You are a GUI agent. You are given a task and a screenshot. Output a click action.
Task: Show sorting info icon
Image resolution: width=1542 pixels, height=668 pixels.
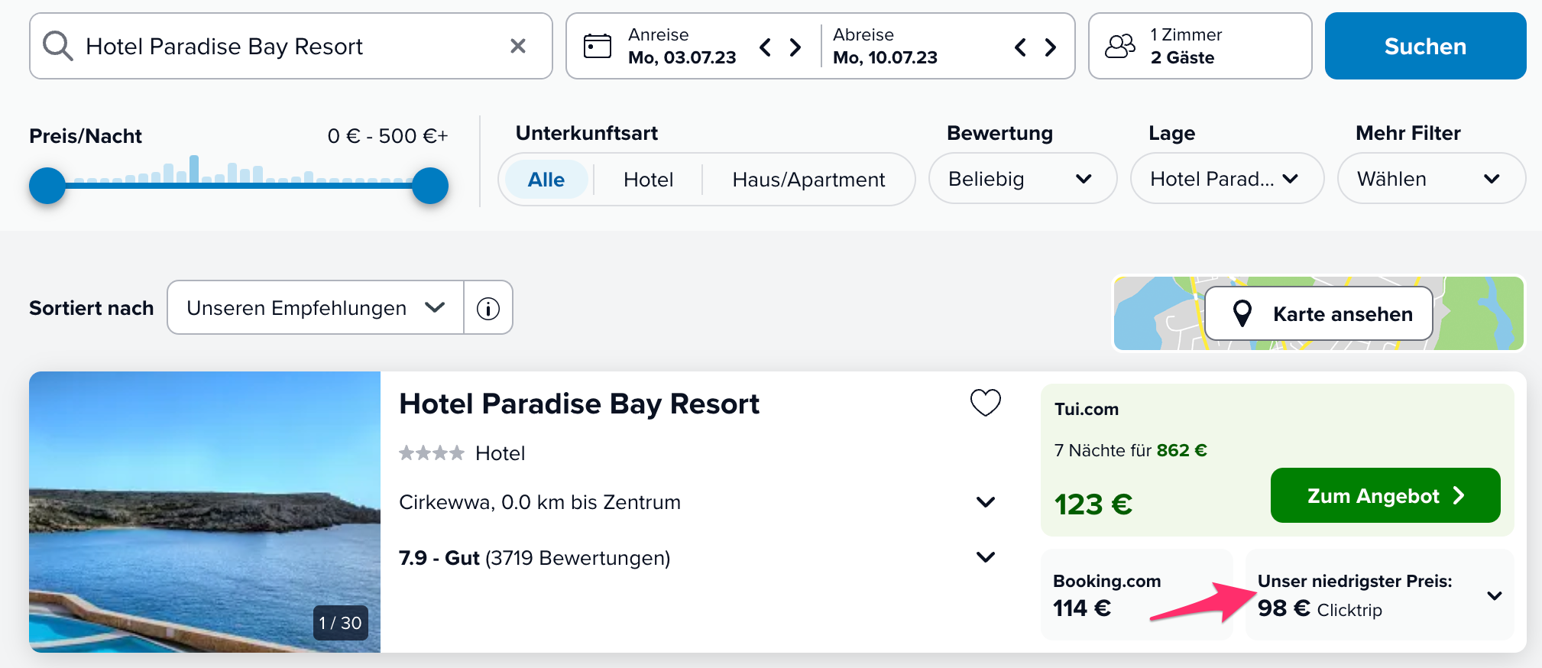coord(488,308)
